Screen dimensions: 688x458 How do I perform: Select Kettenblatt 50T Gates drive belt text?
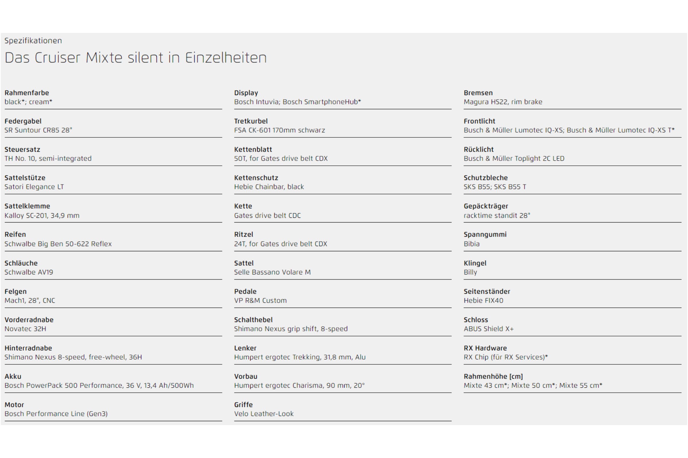point(281,158)
